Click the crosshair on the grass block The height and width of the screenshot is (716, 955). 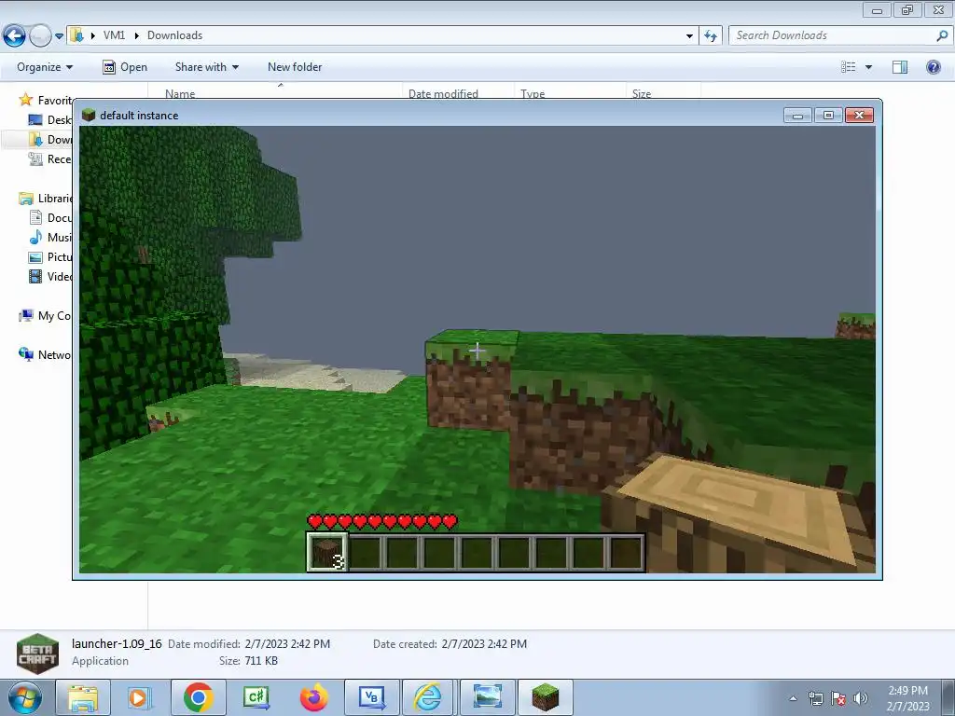pyautogui.click(x=477, y=351)
